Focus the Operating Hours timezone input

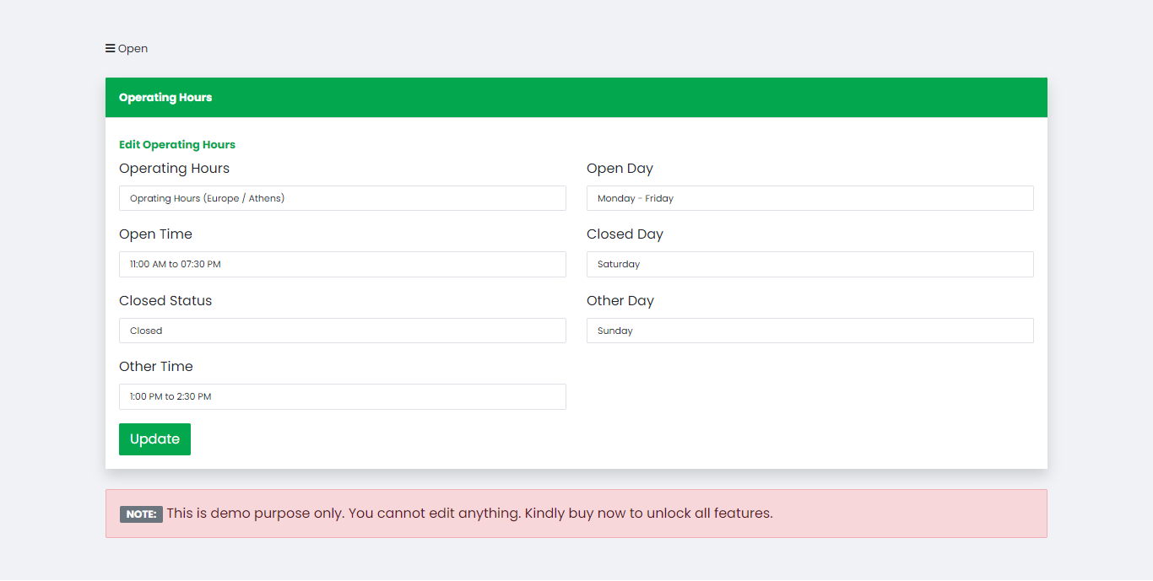[342, 198]
